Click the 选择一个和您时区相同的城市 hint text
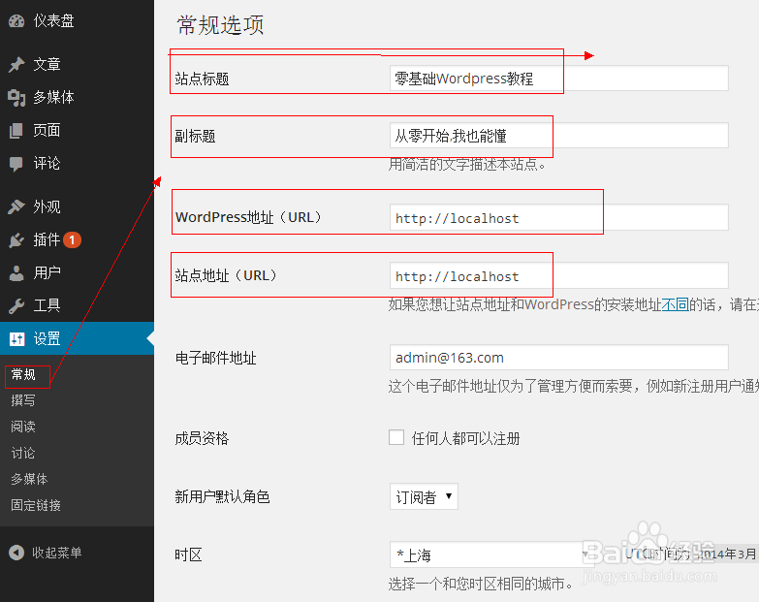Image resolution: width=759 pixels, height=602 pixels. tap(481, 585)
